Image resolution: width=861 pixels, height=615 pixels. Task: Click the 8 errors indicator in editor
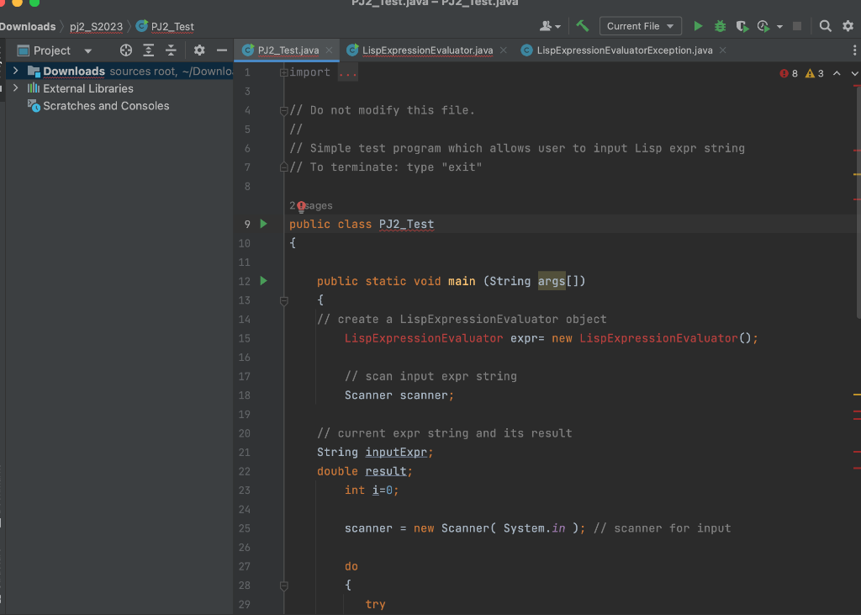(x=789, y=73)
